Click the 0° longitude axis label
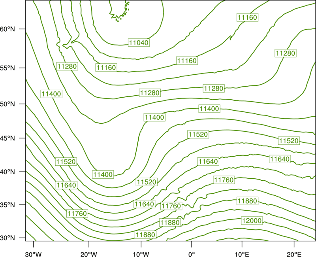This screenshot has width=316, height=257. 192,254
